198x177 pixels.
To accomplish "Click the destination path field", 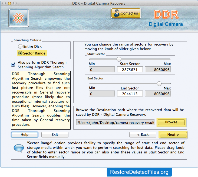I will [115, 123].
